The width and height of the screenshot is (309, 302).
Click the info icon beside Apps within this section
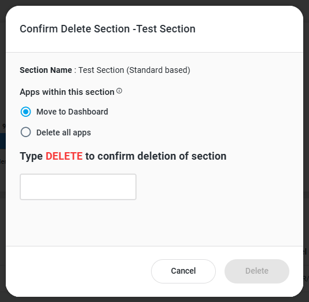click(x=119, y=91)
